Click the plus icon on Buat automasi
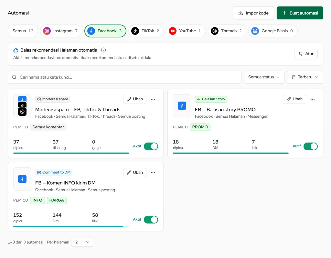 coord(284,13)
